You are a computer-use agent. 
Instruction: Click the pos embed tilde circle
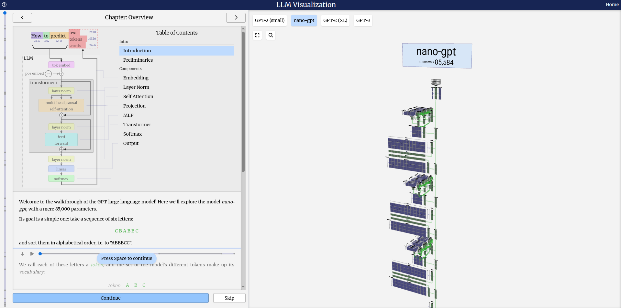point(48,74)
